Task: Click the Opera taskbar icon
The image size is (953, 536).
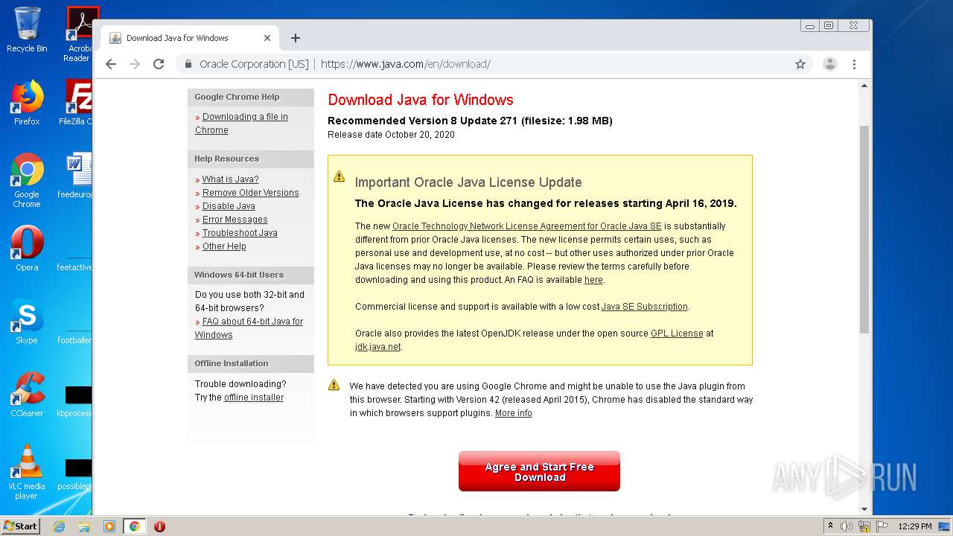Action: click(159, 526)
